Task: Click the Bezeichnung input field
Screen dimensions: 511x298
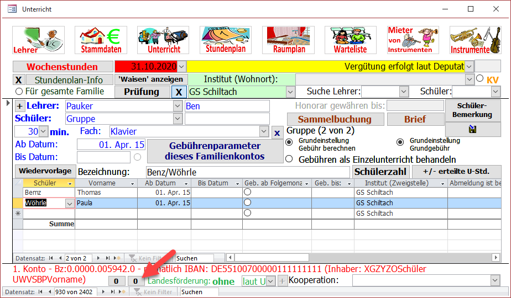Action: coord(248,172)
